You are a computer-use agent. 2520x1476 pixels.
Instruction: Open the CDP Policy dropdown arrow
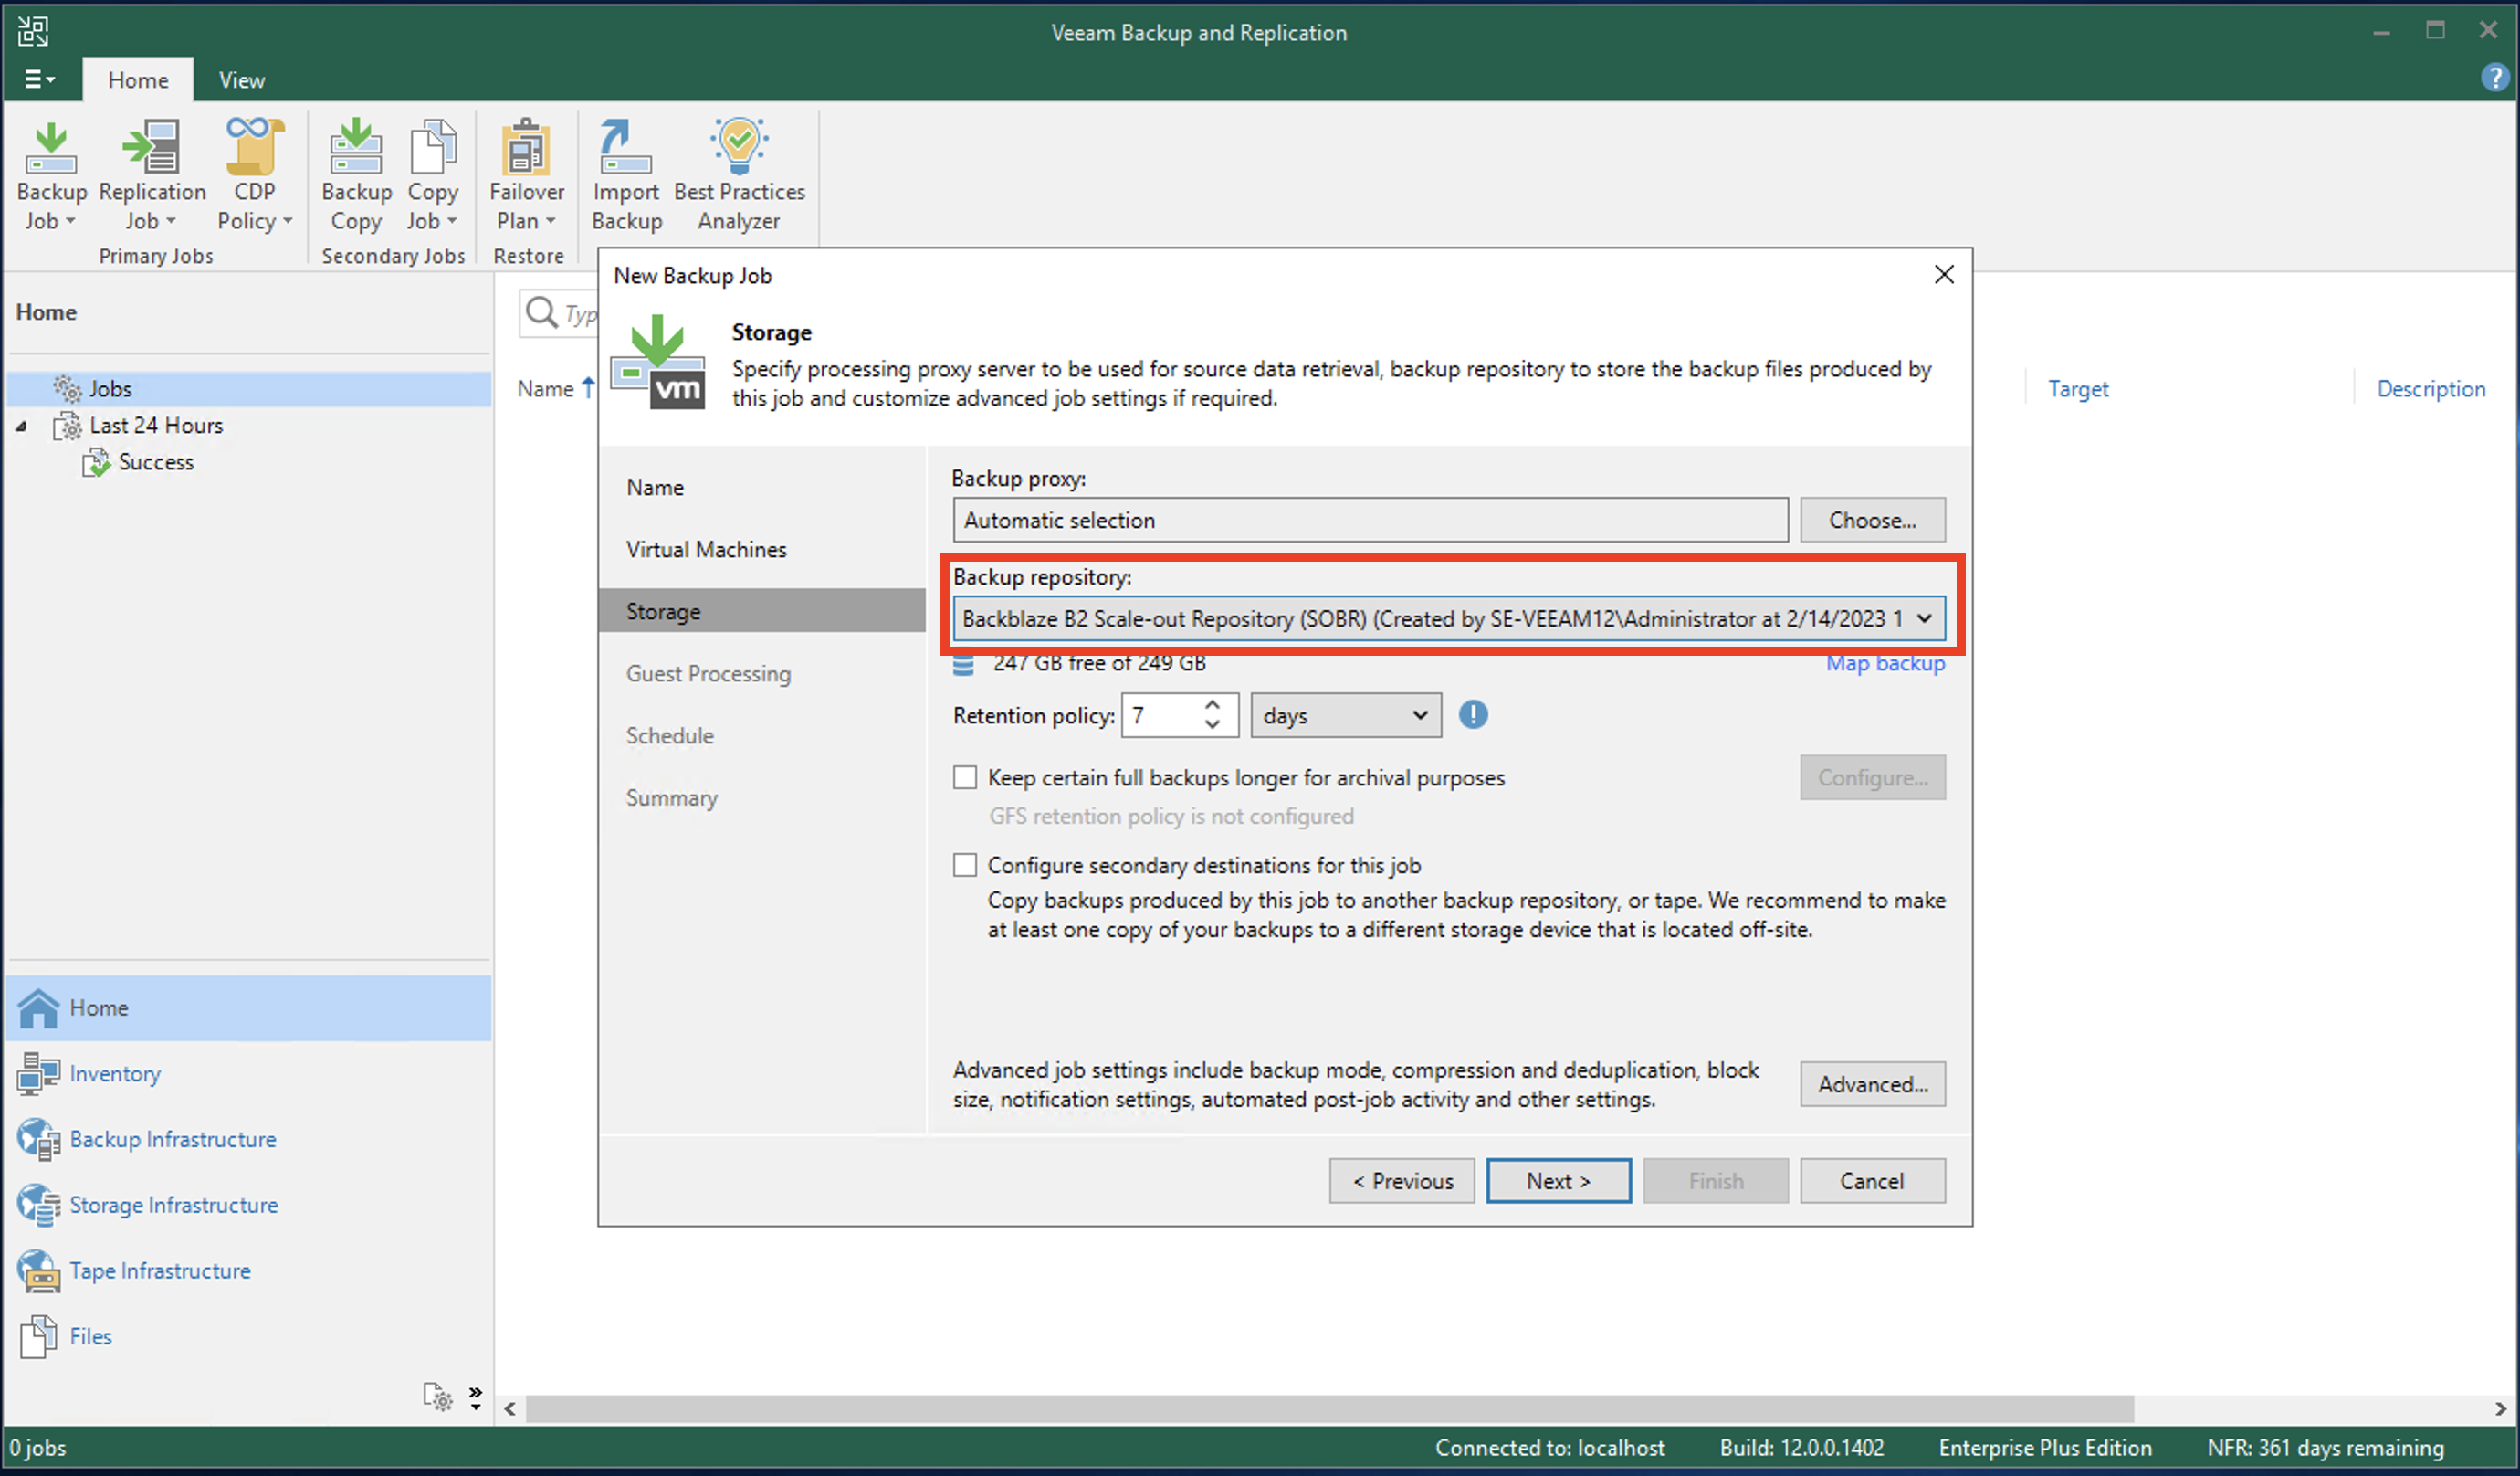click(x=287, y=221)
